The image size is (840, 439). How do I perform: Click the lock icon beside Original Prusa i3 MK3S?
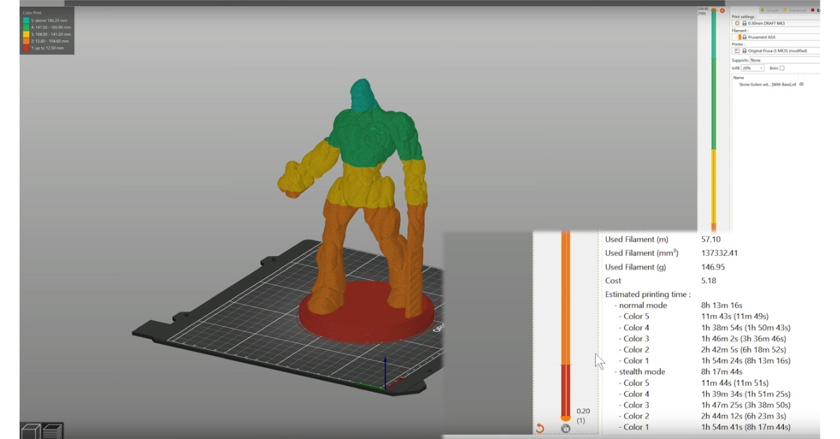tap(745, 51)
